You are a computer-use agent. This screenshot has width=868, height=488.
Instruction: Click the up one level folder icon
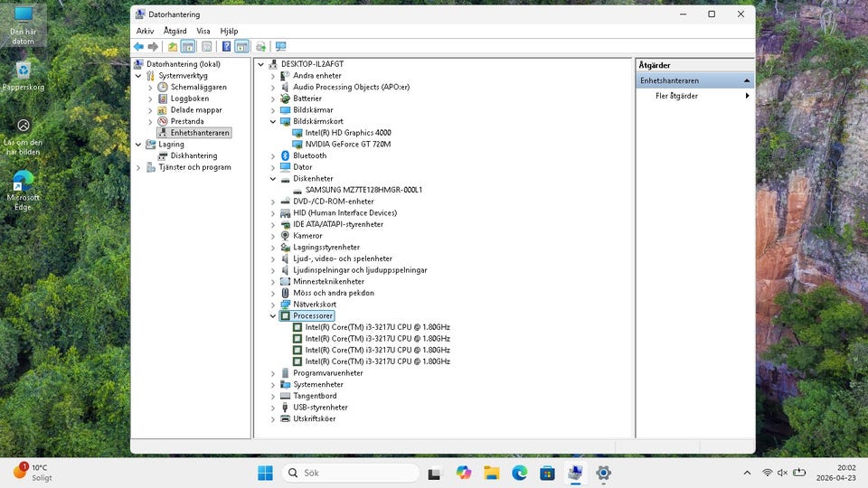(x=172, y=47)
